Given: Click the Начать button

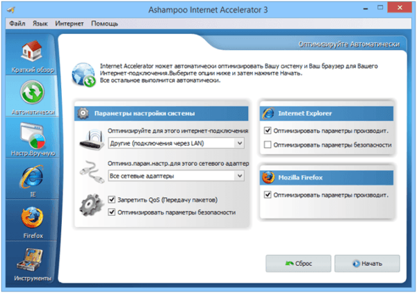Looking at the screenshot, I should tap(367, 264).
